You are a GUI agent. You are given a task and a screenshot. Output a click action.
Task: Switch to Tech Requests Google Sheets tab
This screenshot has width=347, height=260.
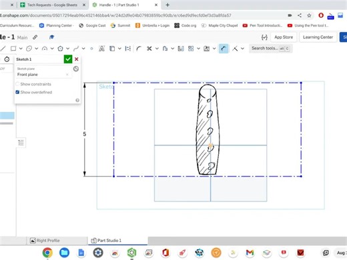coord(52,5)
